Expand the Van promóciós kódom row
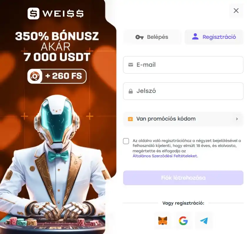The width and height of the screenshot is (247, 234). (x=183, y=119)
